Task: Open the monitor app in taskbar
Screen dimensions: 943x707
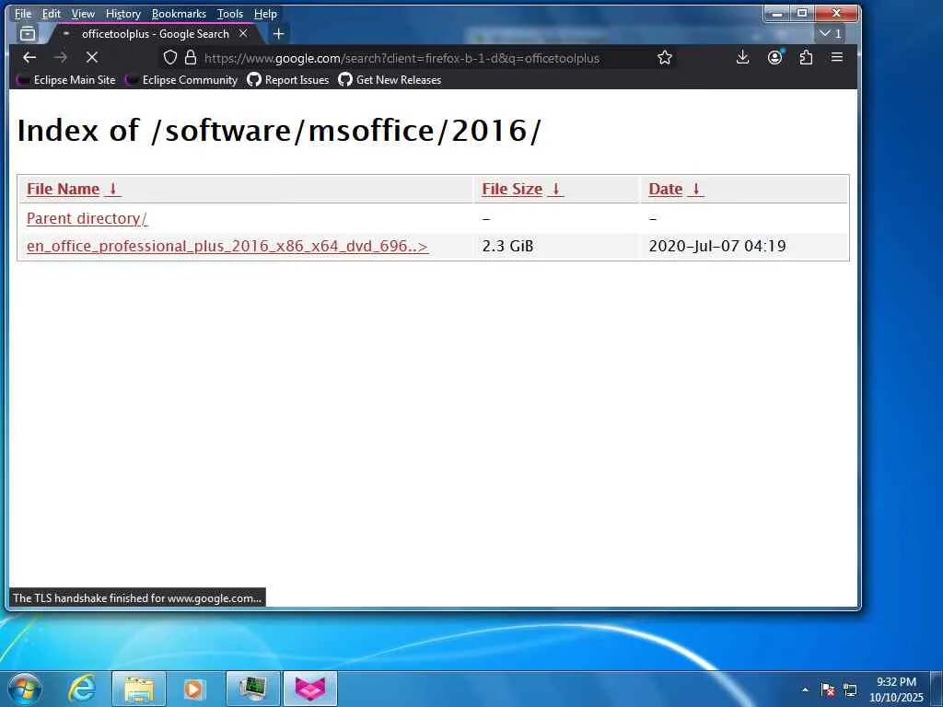Action: pyautogui.click(x=252, y=689)
